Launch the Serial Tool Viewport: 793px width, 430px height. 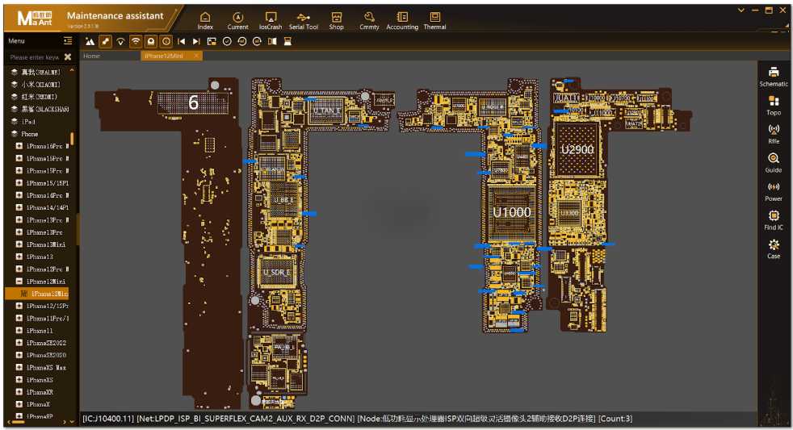[304, 21]
